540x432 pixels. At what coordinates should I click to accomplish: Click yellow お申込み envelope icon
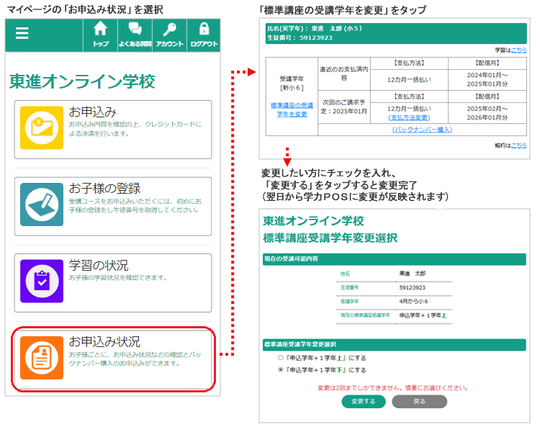tap(42, 128)
